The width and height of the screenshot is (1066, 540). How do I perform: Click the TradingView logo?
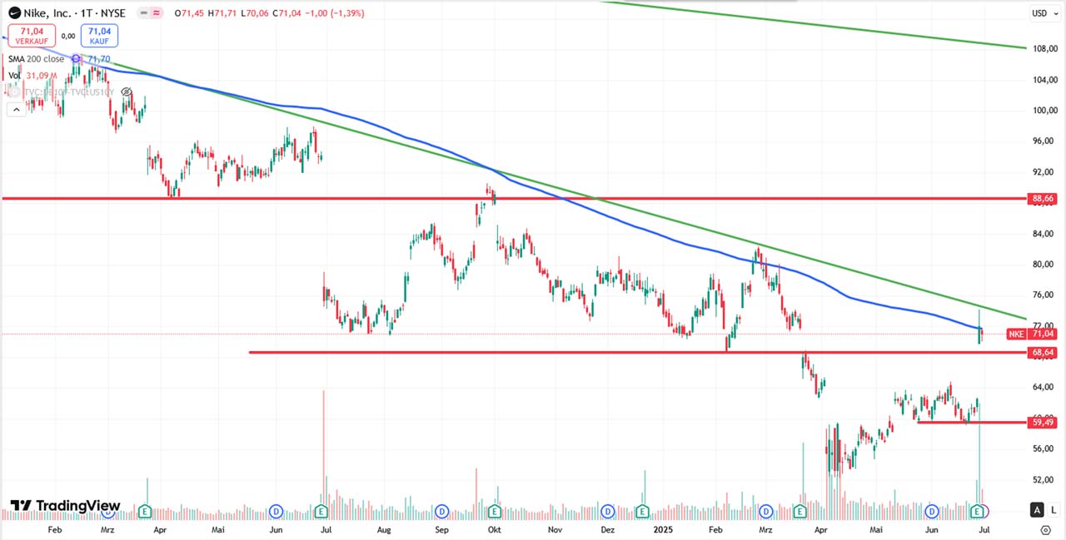66,506
